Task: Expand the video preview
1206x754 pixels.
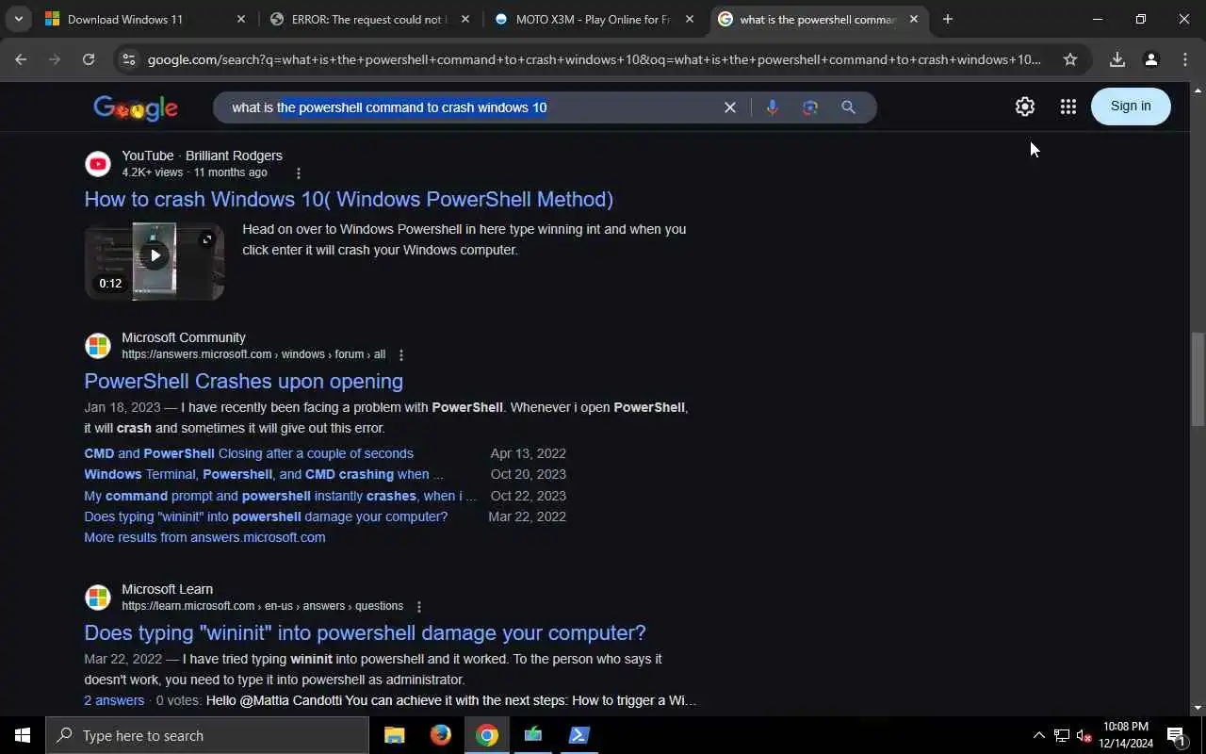Action: point(207,239)
